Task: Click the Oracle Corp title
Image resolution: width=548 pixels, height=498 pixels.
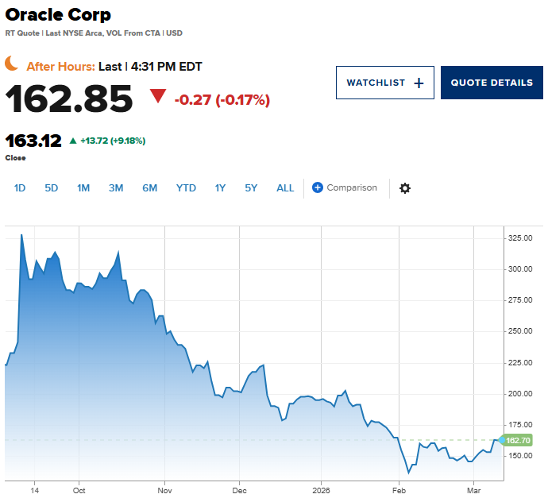Action: point(58,15)
